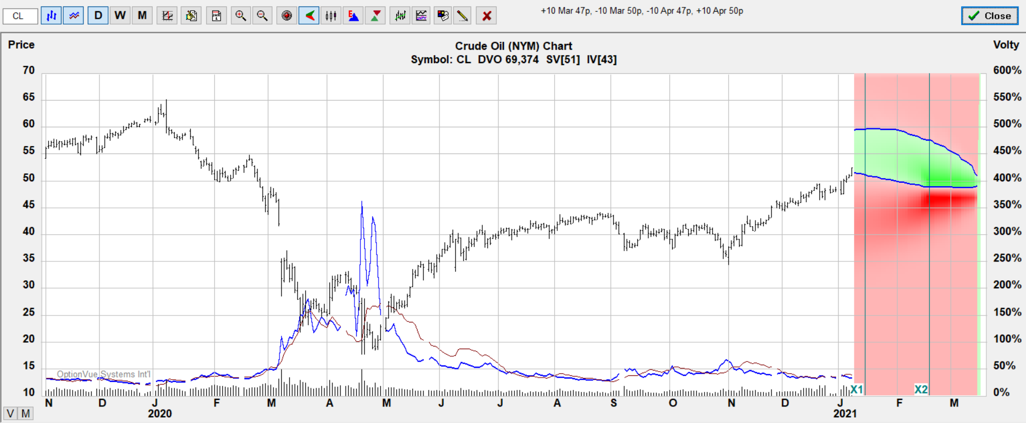Click the Volty axis label

pyautogui.click(x=1006, y=45)
